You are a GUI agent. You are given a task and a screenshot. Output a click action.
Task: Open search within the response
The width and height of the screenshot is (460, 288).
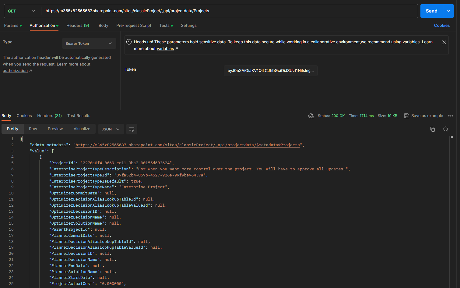pos(446,129)
